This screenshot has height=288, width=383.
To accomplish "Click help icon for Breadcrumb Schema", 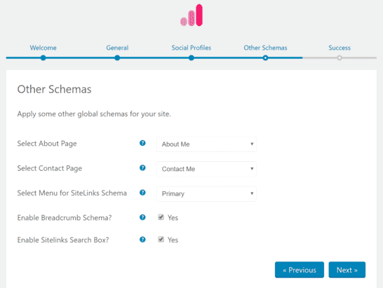I will 142,217.
